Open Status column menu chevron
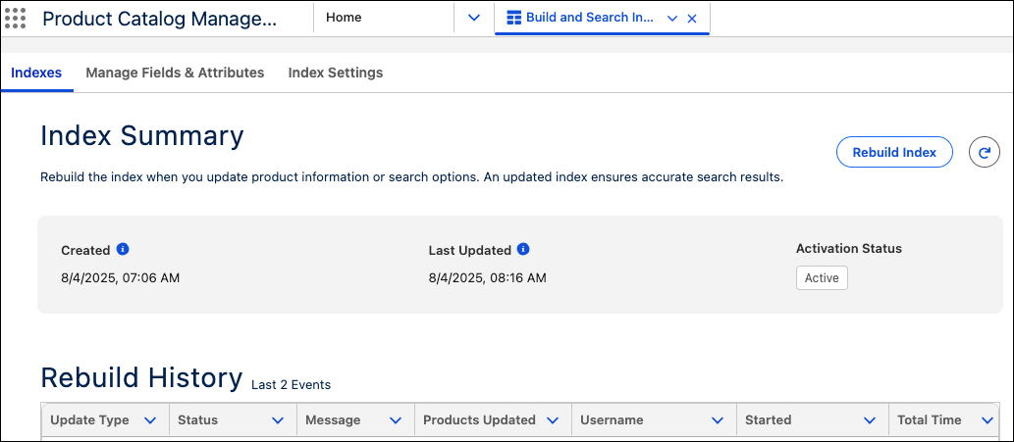The width and height of the screenshot is (1014, 442). click(278, 420)
